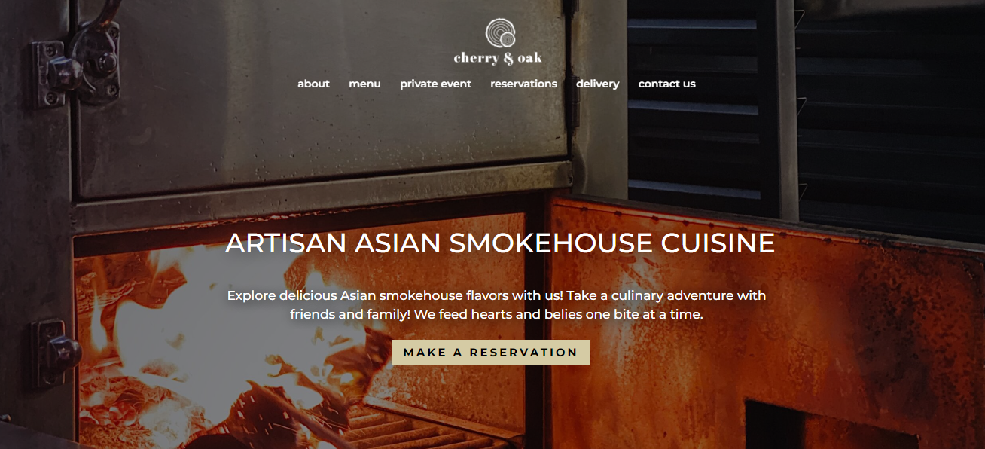Image resolution: width=985 pixels, height=449 pixels.
Task: Go to the menu page
Action: click(364, 84)
